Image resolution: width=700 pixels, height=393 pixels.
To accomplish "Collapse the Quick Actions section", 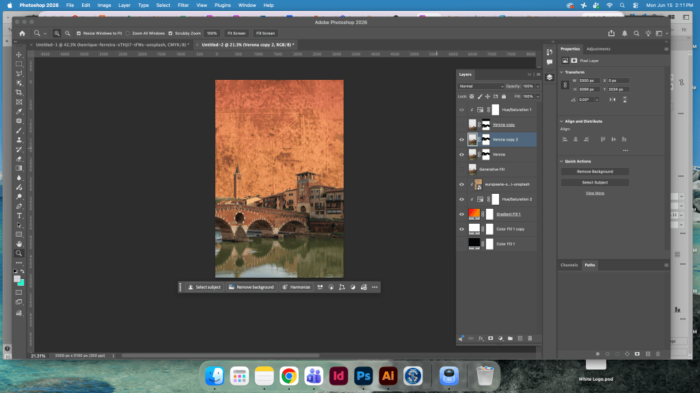I will tap(562, 161).
